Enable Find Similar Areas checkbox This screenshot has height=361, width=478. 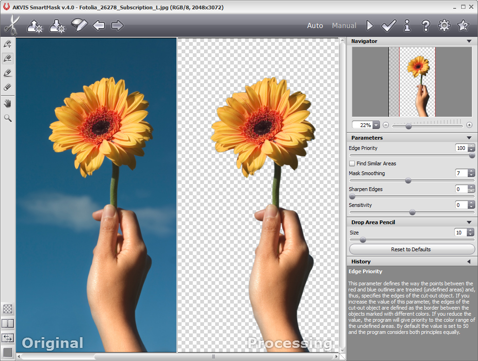pyautogui.click(x=352, y=163)
